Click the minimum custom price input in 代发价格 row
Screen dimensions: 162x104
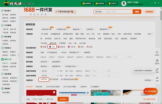[x=119, y=57]
